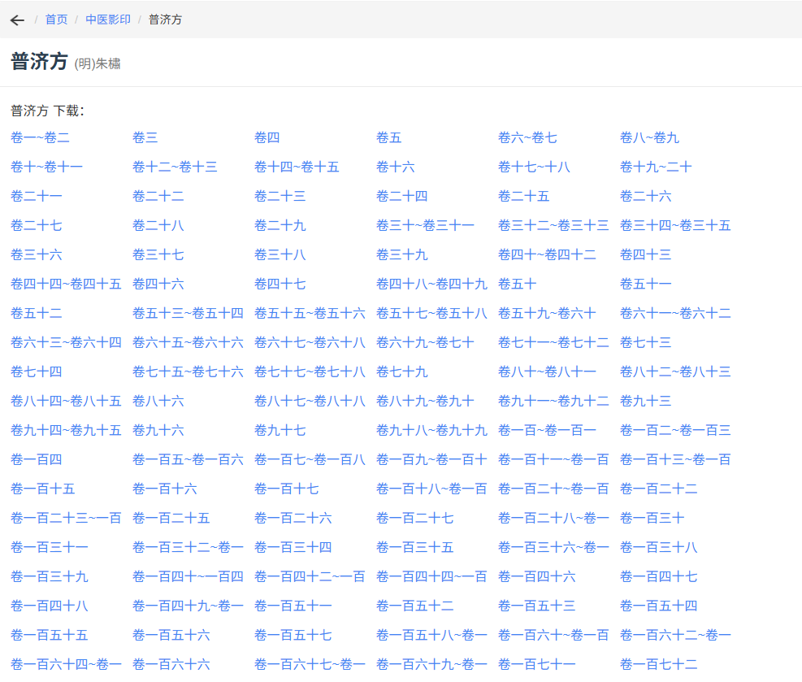
Task: Download 卷一百七十二 volume
Action: point(658,665)
